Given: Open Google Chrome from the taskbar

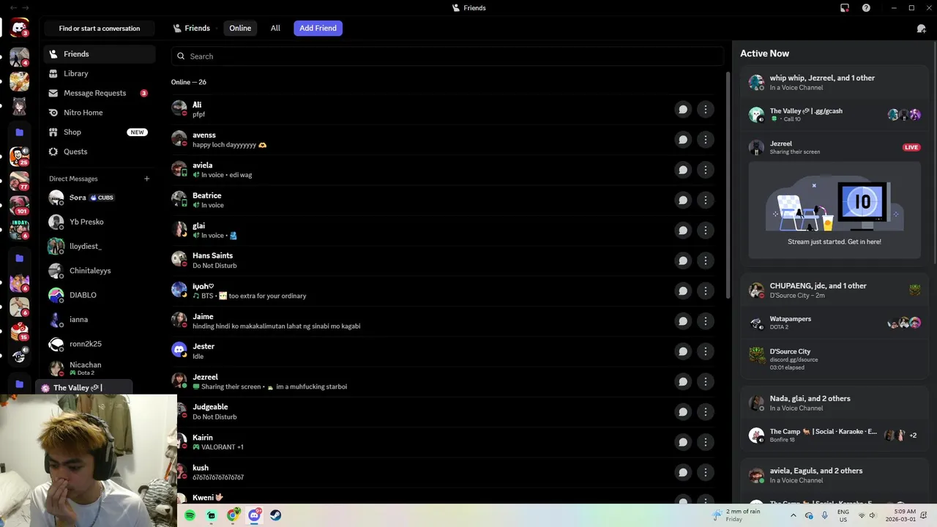Looking at the screenshot, I should (233, 515).
